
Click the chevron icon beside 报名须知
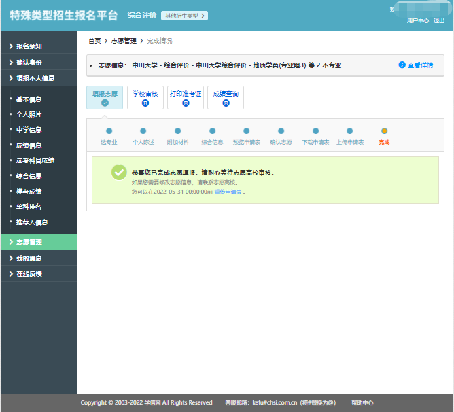click(11, 46)
